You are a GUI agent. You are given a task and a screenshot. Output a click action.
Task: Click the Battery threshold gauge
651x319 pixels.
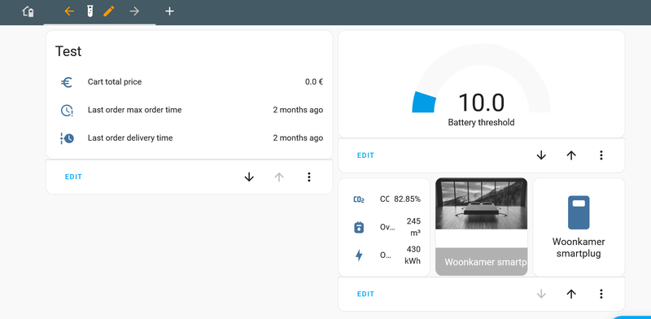click(481, 84)
